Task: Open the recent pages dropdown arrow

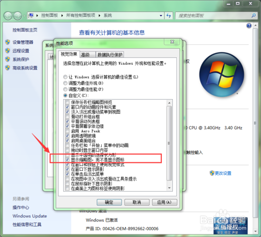Action: point(24,16)
